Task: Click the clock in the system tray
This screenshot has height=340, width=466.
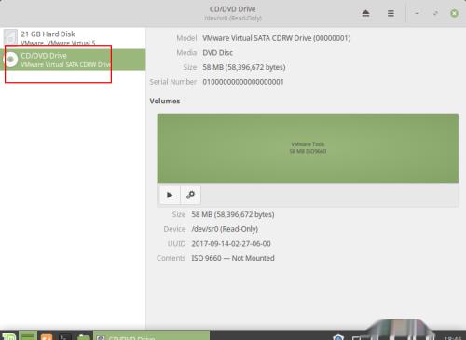Action: click(453, 338)
